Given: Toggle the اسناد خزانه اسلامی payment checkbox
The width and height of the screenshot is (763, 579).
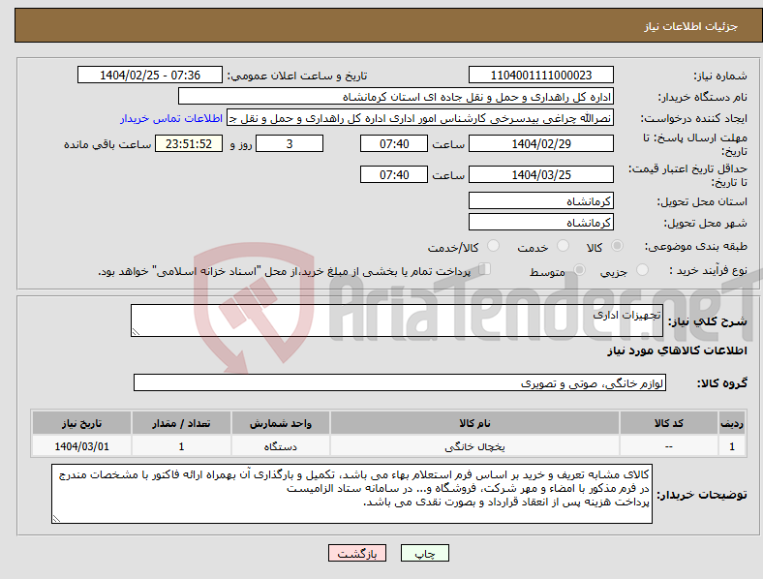Looking at the screenshot, I should [x=485, y=269].
